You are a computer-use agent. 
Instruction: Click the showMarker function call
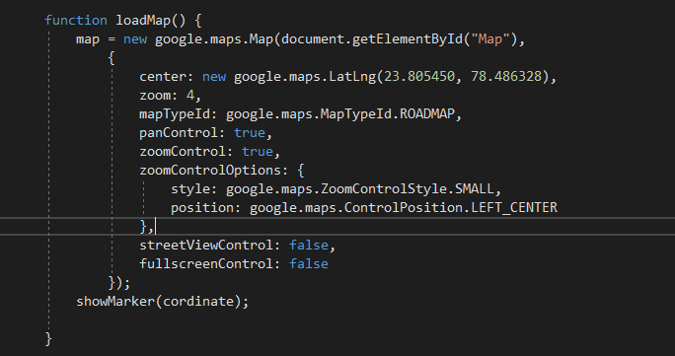click(x=115, y=301)
